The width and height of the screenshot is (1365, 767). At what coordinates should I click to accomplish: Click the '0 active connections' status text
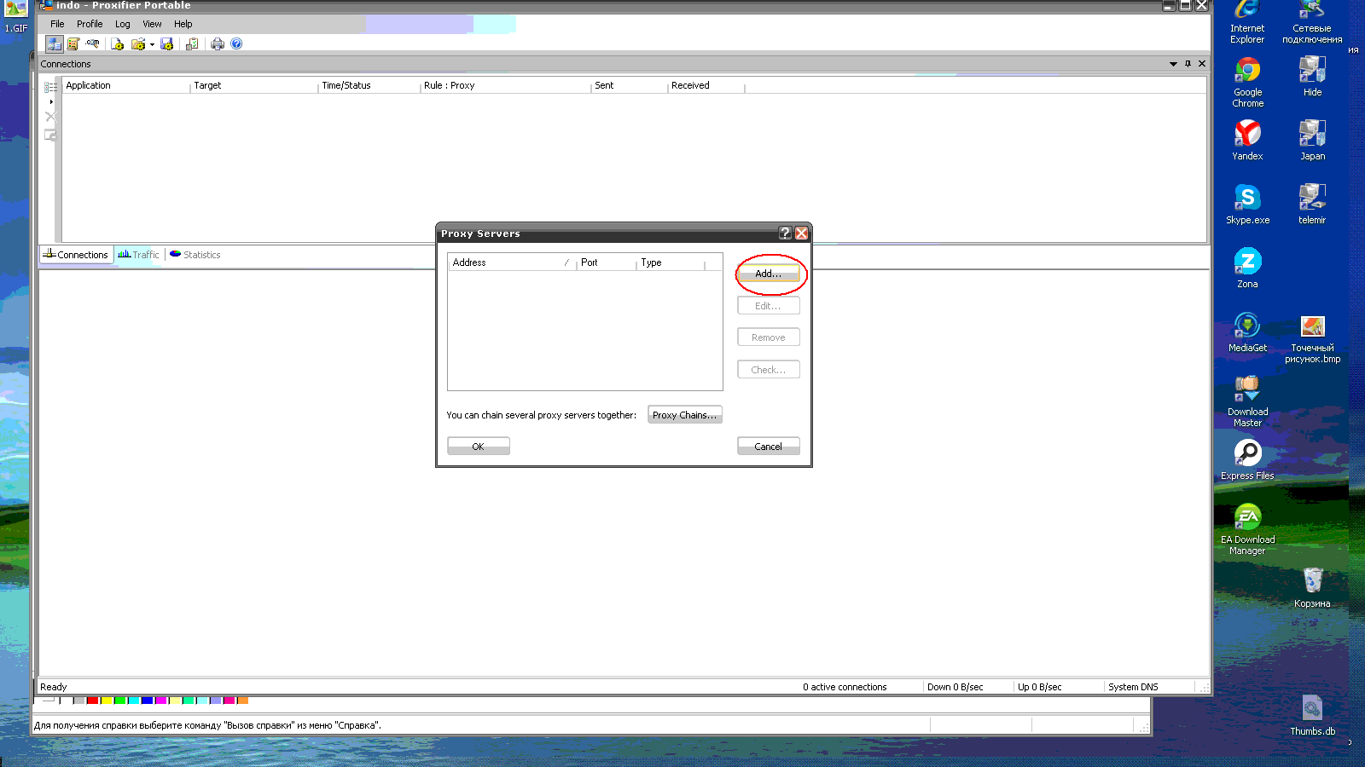[x=845, y=687]
